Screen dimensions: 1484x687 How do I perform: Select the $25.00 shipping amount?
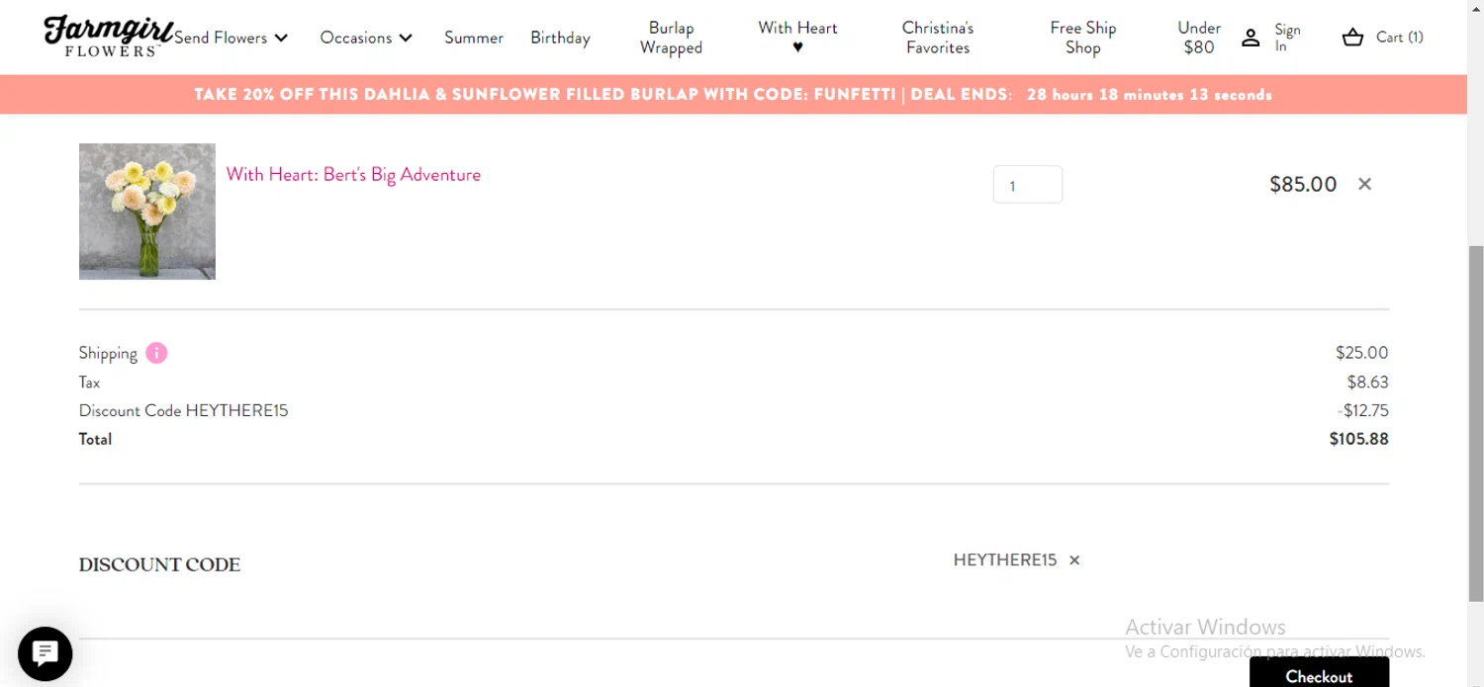click(x=1361, y=353)
